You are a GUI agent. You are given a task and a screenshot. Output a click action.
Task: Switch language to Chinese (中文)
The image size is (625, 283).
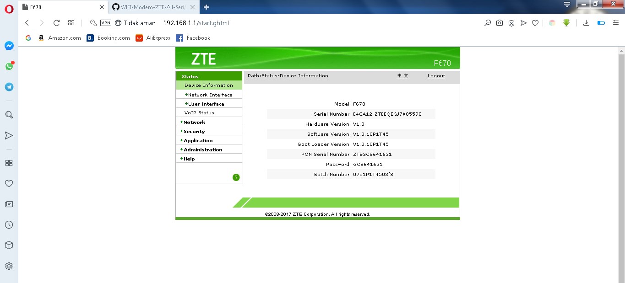coord(403,76)
